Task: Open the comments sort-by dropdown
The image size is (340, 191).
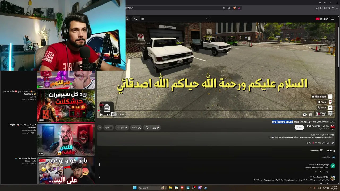Action: coord(316,150)
